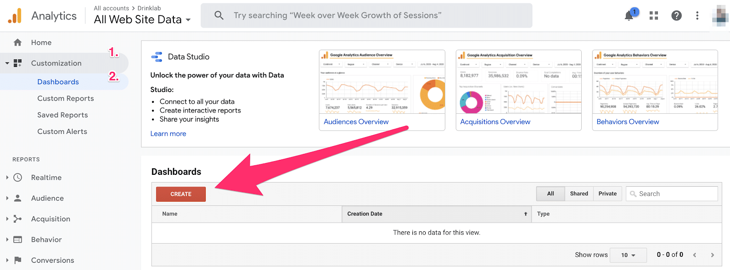This screenshot has width=730, height=270.
Task: Go to Home in the sidebar
Action: pyautogui.click(x=41, y=42)
